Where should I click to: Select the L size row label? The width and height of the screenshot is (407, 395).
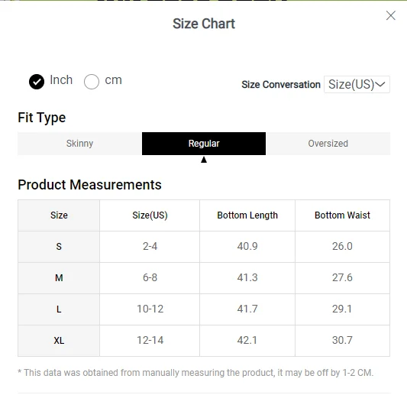59,309
